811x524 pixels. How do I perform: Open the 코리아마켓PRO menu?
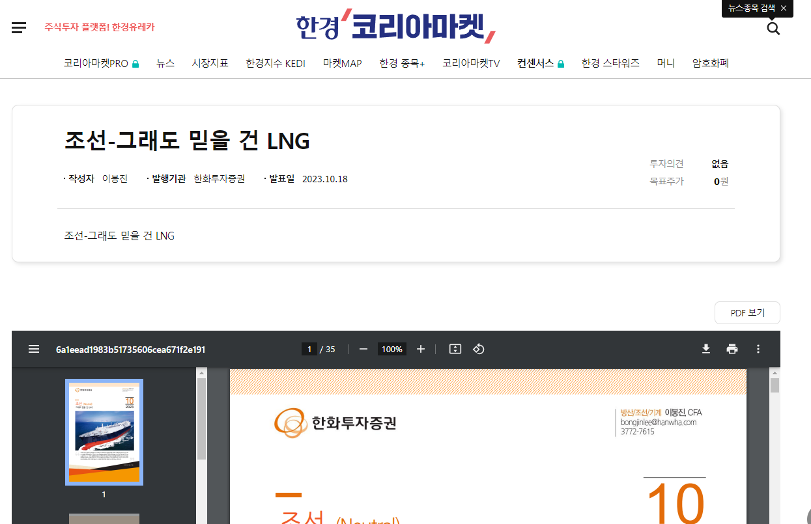point(96,63)
